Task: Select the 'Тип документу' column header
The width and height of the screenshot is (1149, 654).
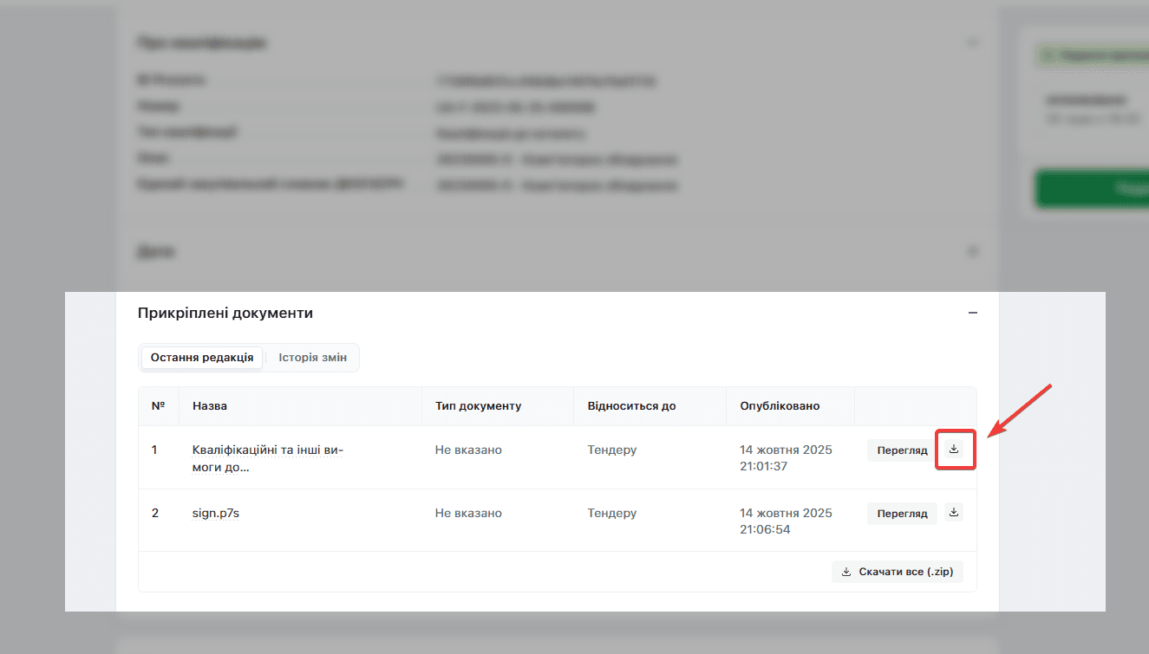Action: coord(478,405)
